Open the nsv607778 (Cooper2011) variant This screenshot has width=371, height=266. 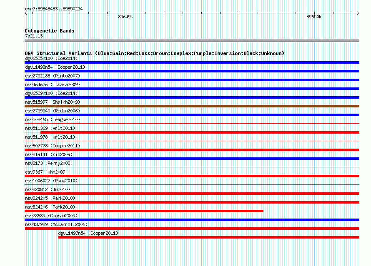pos(53,146)
